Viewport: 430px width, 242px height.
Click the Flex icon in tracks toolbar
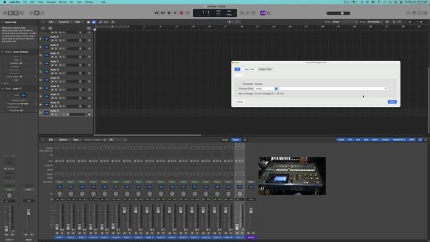pos(106,22)
